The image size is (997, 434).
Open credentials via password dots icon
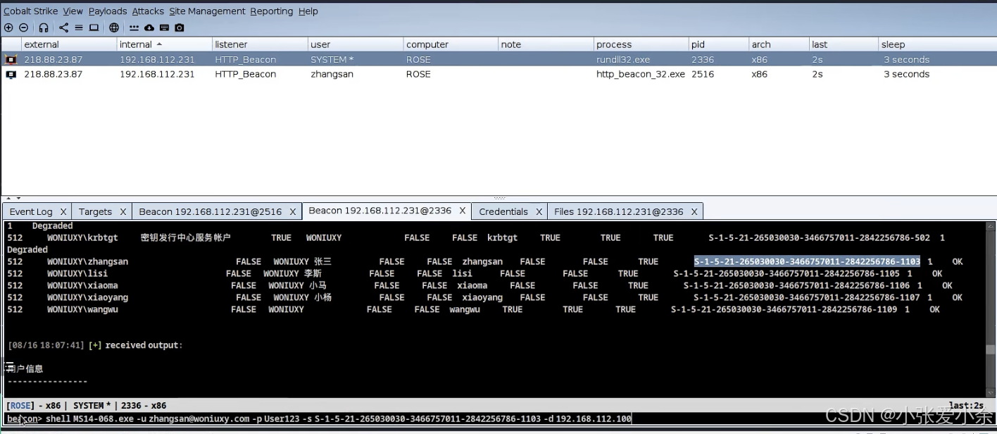pyautogui.click(x=134, y=27)
